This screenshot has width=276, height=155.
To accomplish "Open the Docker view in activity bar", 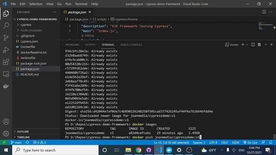I will tap(6, 86).
